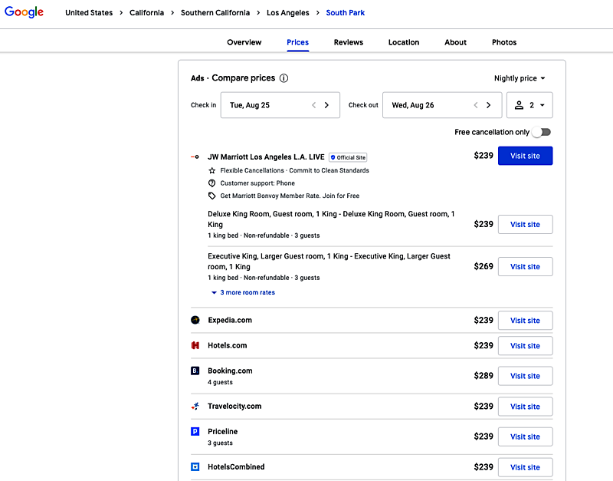Click the Google logo
The image size is (613, 481).
point(24,12)
